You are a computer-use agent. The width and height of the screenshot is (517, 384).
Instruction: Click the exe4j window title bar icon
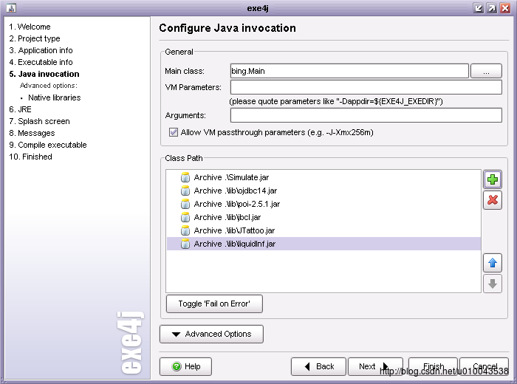point(11,8)
